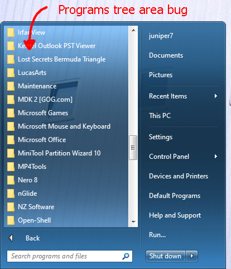Image resolution: width=231 pixels, height=269 pixels.
Task: Click the Nero 8 folder icon
Action: click(x=11, y=180)
